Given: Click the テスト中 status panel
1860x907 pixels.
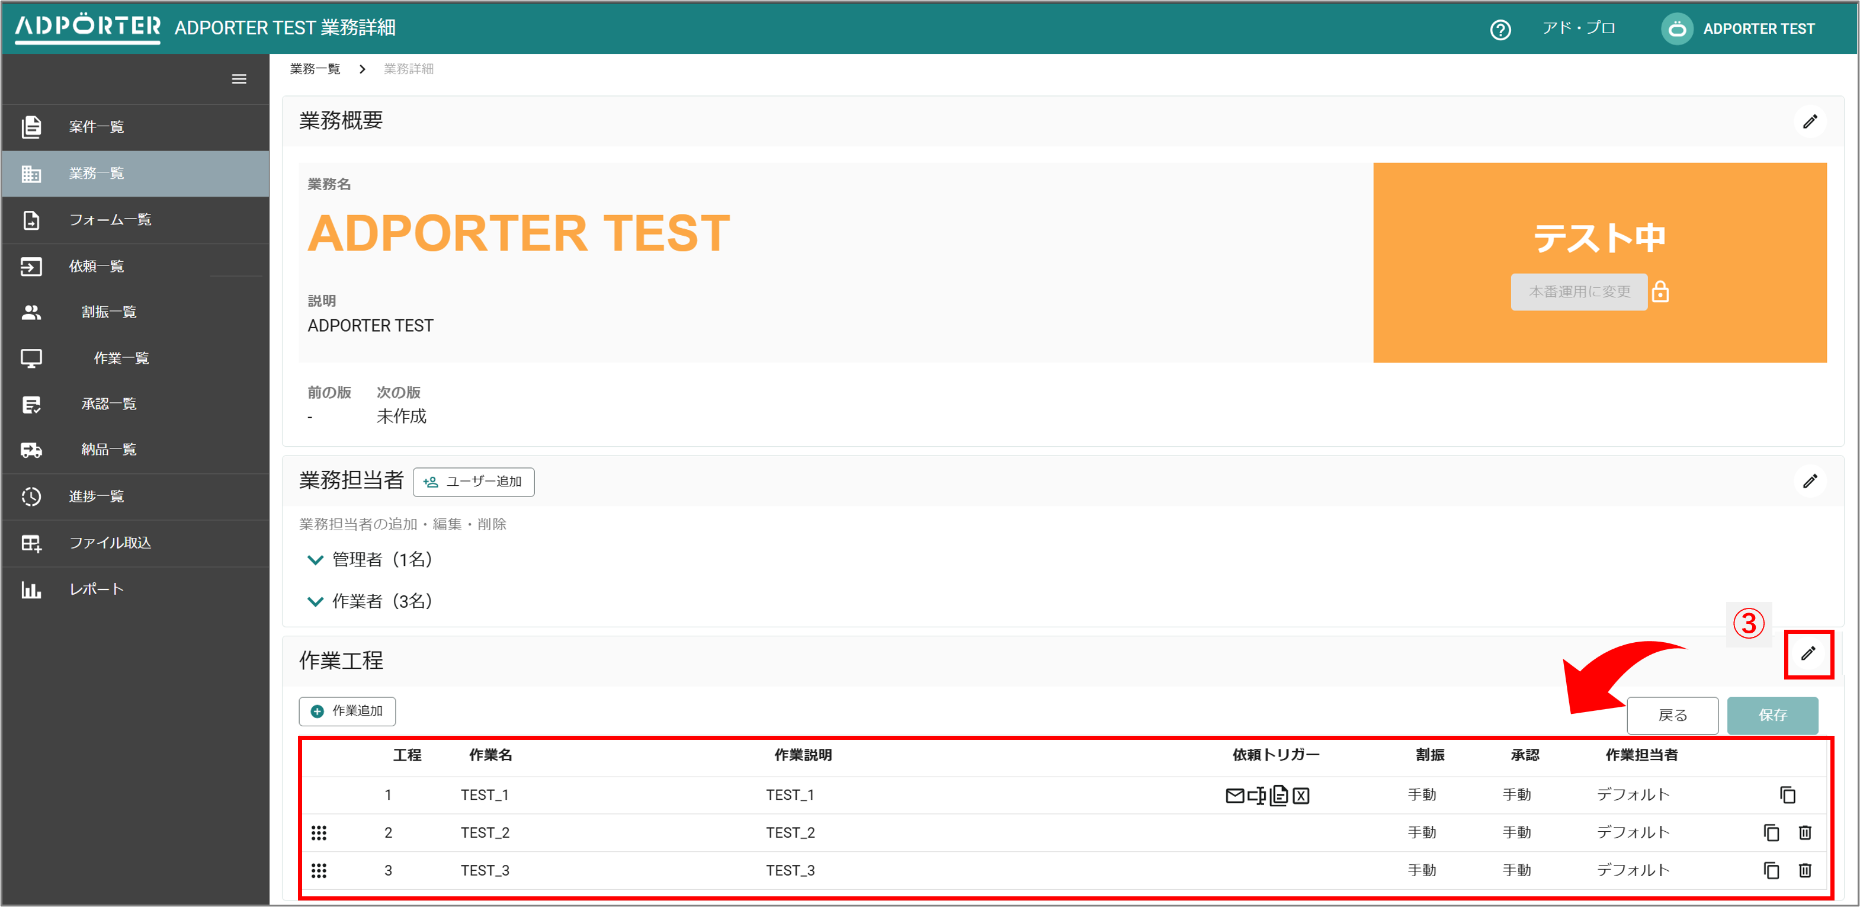Looking at the screenshot, I should point(1599,263).
